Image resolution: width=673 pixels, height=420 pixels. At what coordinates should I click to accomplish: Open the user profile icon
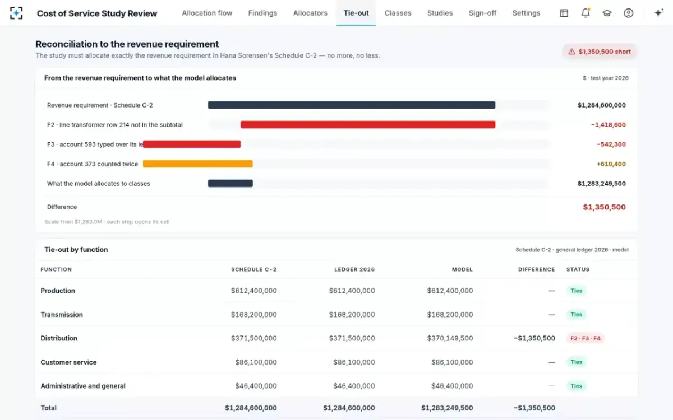click(629, 13)
